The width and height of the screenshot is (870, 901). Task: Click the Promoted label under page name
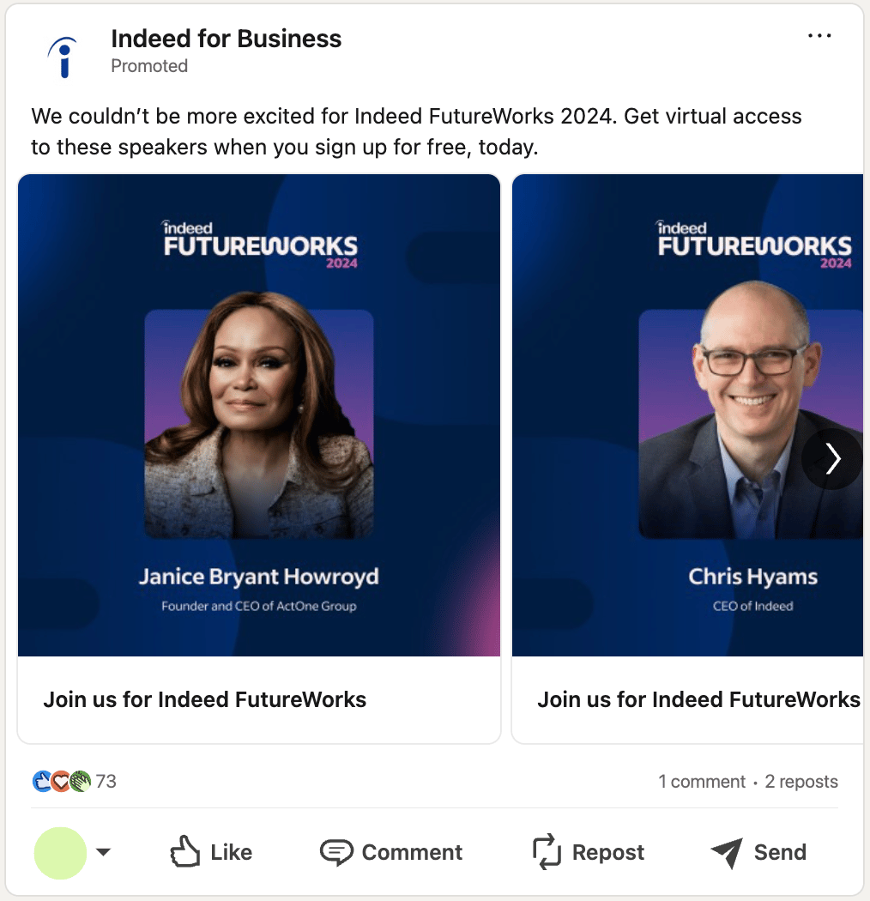[x=149, y=66]
